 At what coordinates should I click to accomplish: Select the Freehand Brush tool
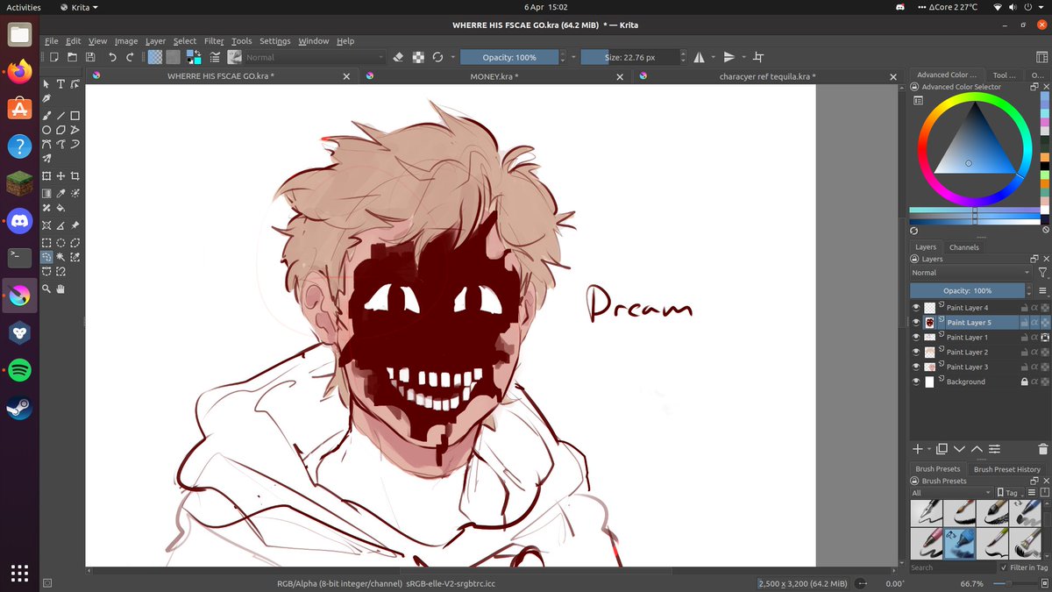[46, 115]
